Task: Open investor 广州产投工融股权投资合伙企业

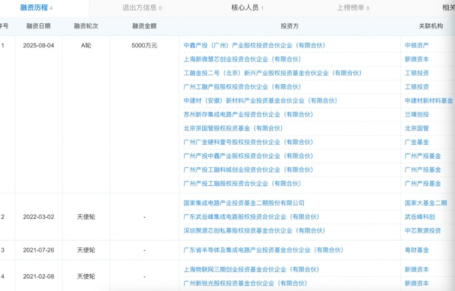Action: 242,184
